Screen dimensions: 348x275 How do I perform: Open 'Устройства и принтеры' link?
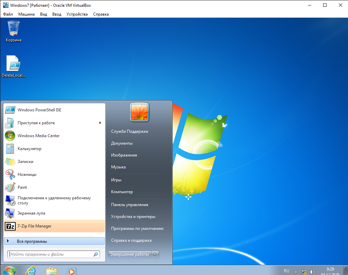tap(133, 217)
